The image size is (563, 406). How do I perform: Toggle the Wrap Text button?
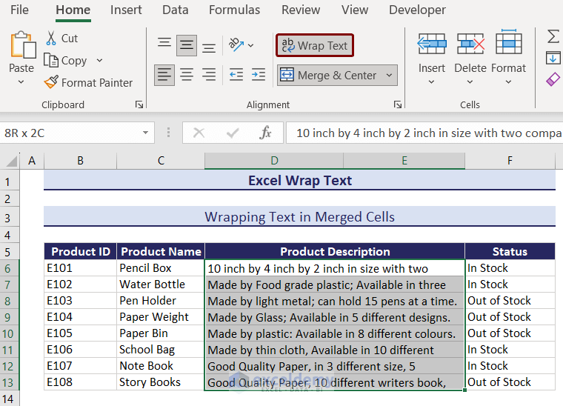coord(315,46)
